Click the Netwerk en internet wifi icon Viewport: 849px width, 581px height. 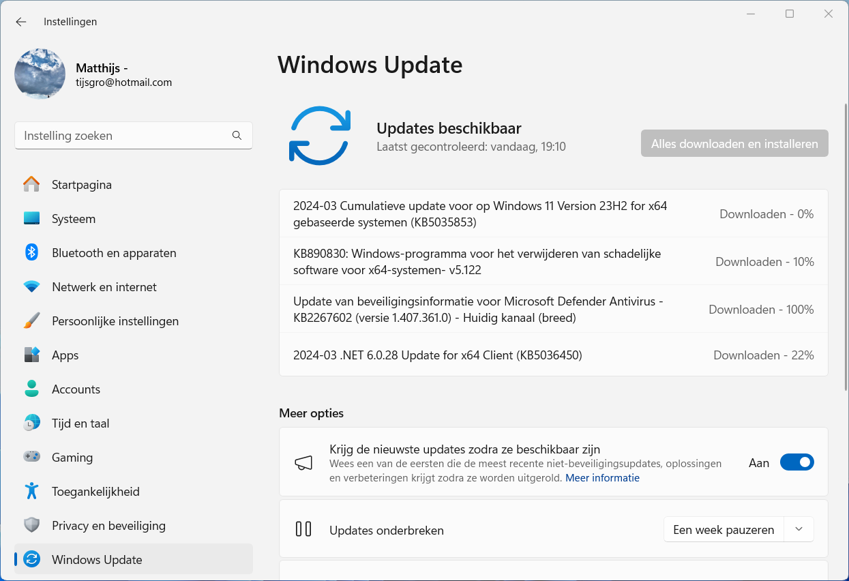click(x=31, y=287)
